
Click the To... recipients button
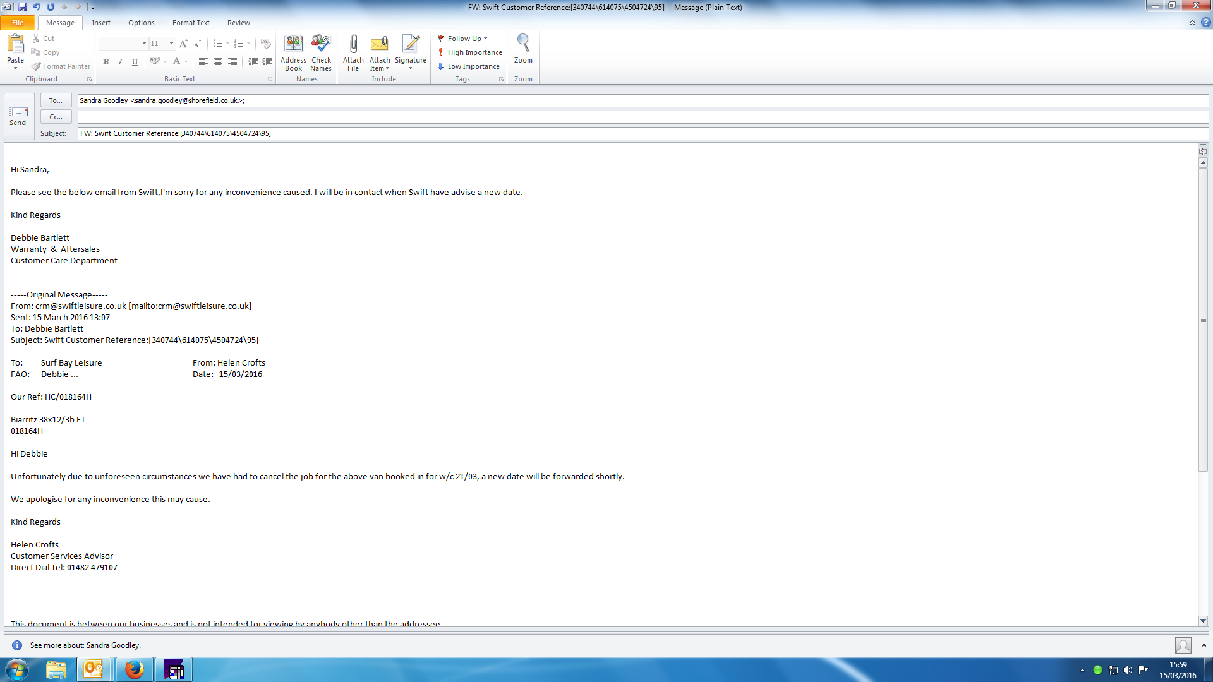click(56, 100)
